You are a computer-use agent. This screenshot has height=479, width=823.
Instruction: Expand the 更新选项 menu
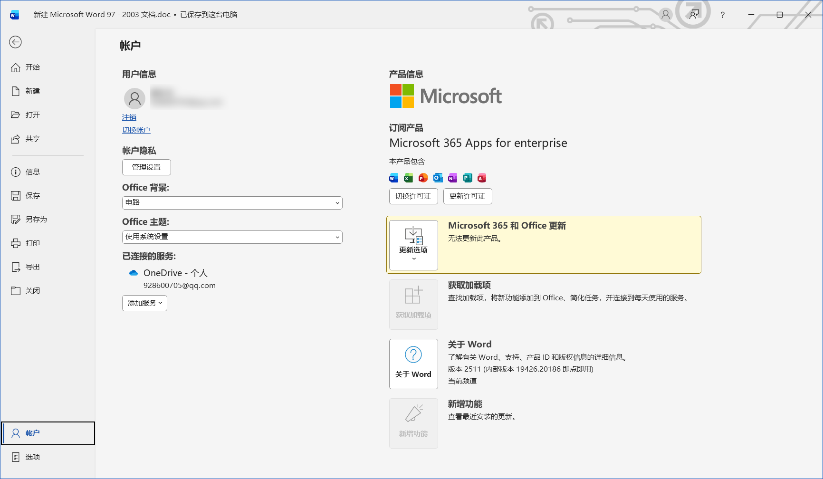(x=413, y=245)
